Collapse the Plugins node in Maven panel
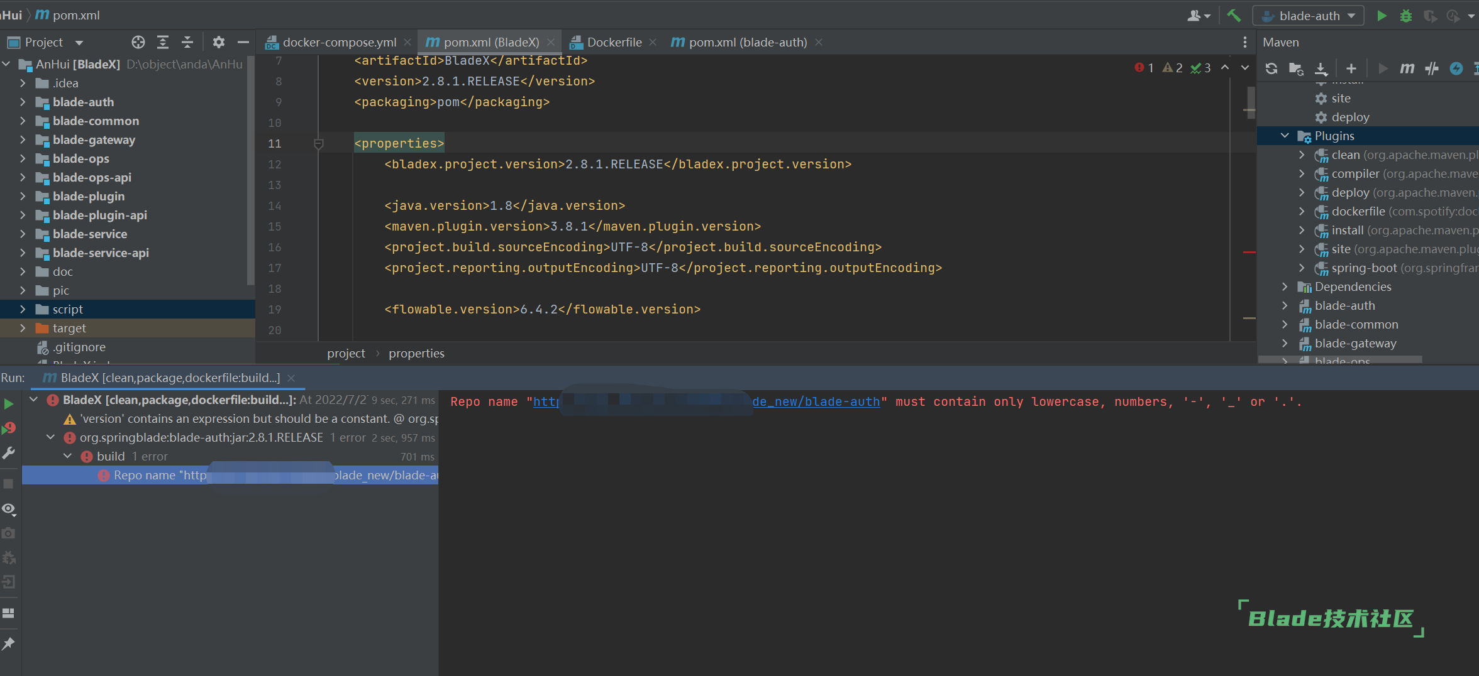The image size is (1479, 676). click(1285, 136)
